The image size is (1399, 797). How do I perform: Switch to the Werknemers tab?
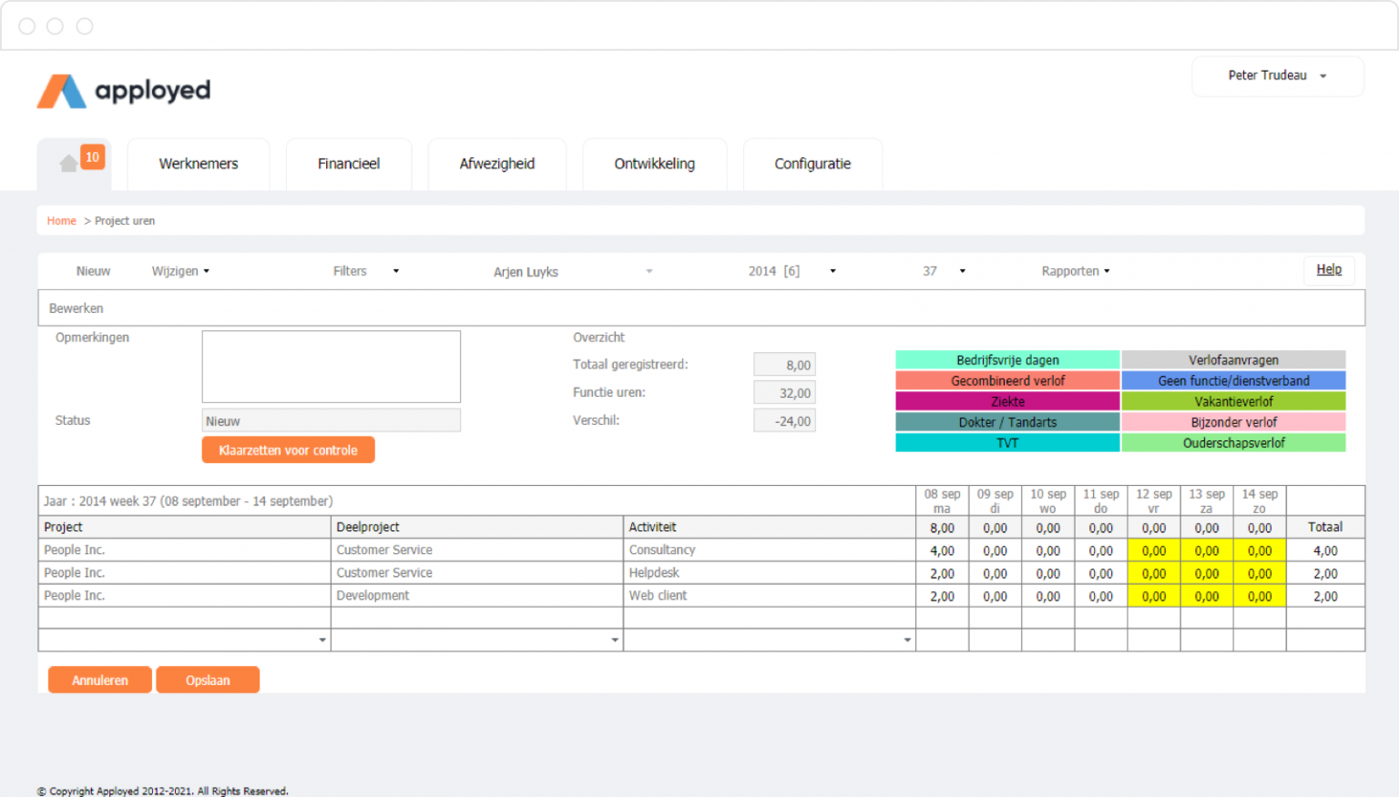[198, 164]
